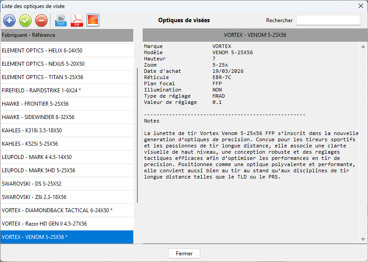Select VORTEX - DIAMONDBACK TACTICAL 6-24X50
Viewport: 368px width, 262px height.
[67, 210]
